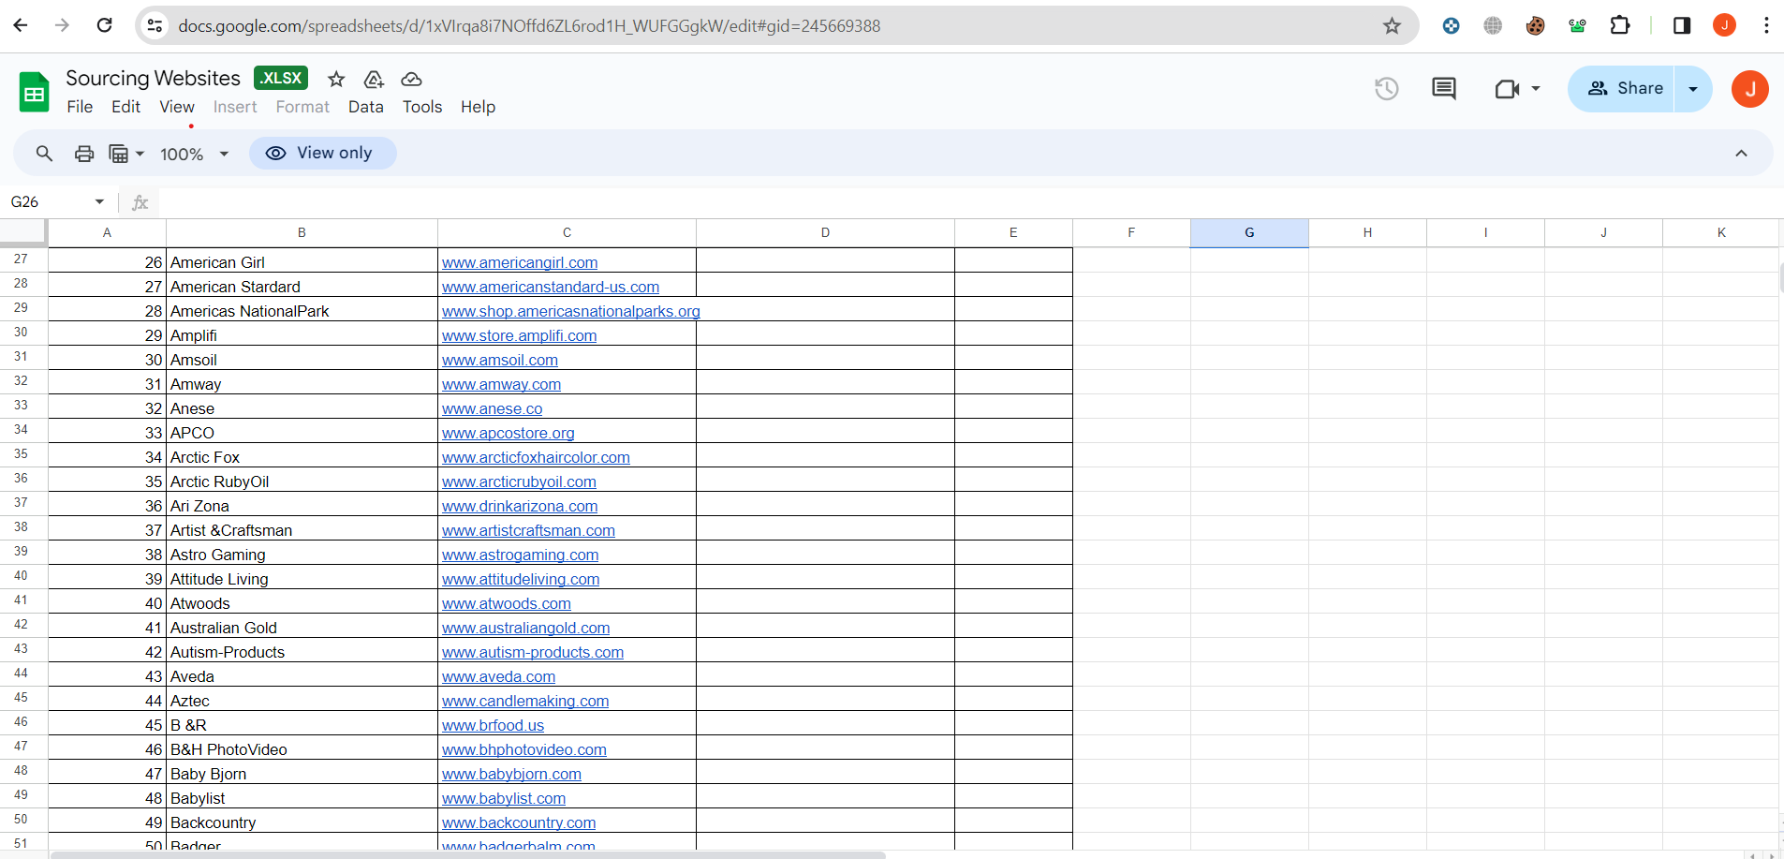Select column G header
1784x859 pixels.
[x=1248, y=233]
